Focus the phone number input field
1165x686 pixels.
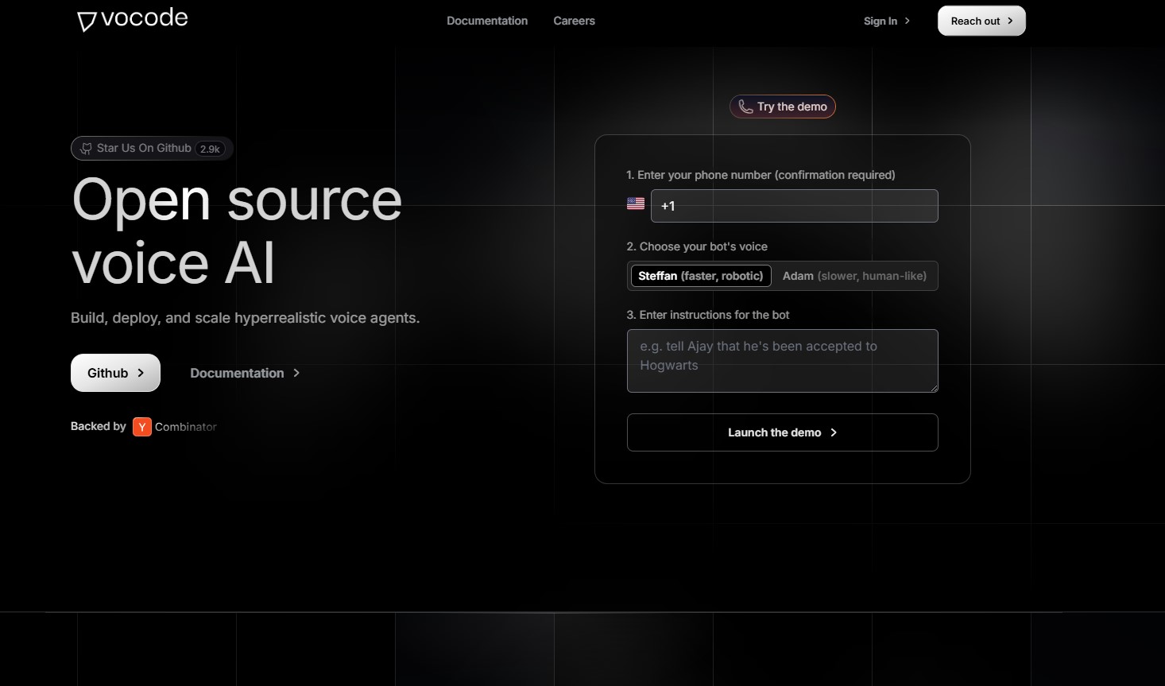(x=793, y=205)
